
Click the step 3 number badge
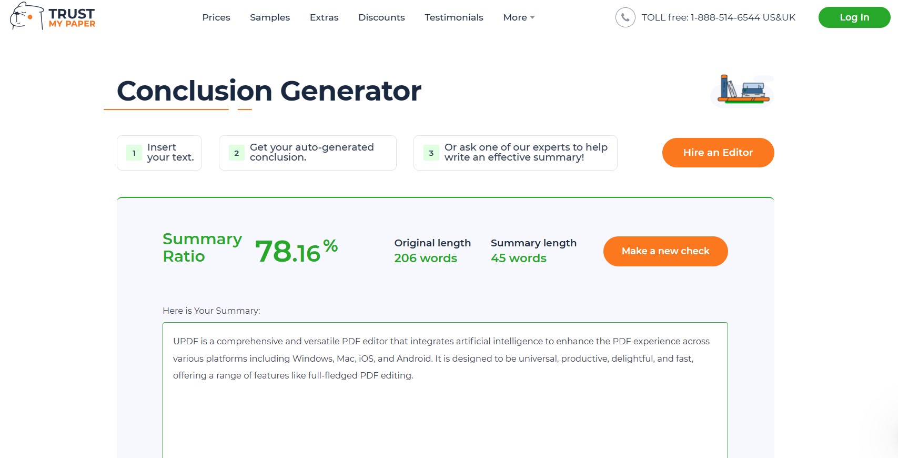431,153
